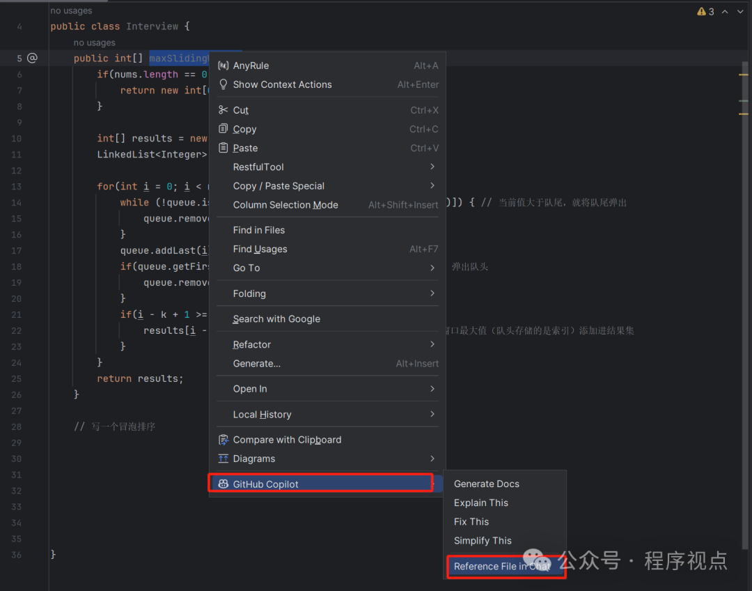Choose Paste from the context menu

tap(327, 148)
